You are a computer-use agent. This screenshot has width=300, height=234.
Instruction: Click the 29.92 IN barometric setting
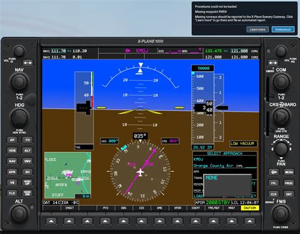(203, 147)
